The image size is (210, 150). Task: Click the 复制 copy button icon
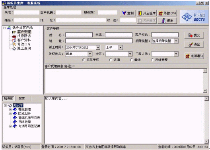click(124, 13)
